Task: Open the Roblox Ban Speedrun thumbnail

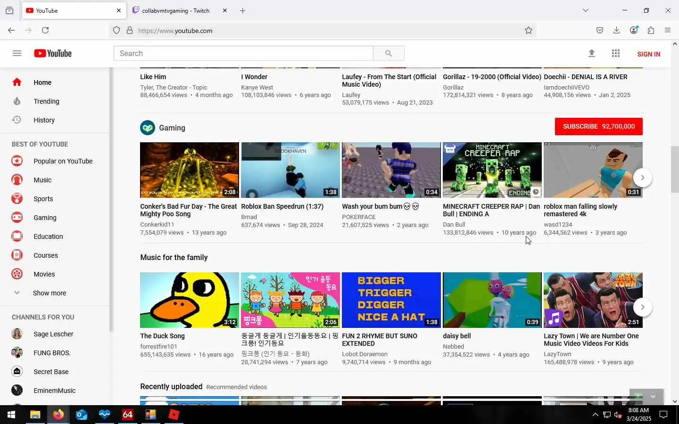Action: tap(290, 170)
